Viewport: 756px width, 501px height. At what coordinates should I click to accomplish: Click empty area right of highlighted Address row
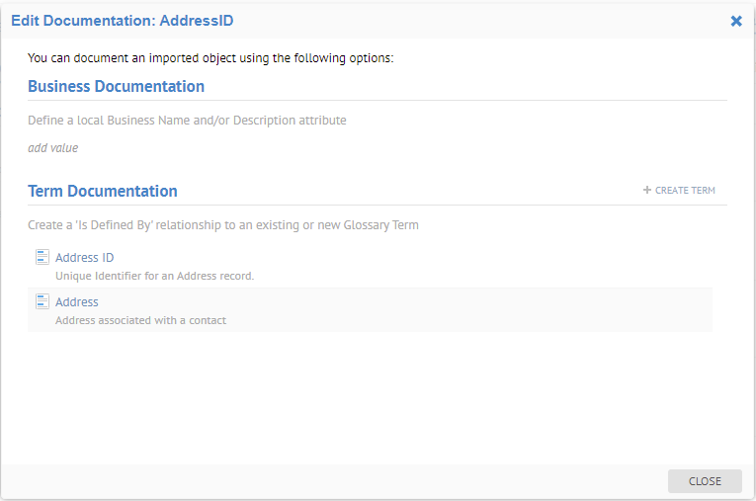click(494, 309)
